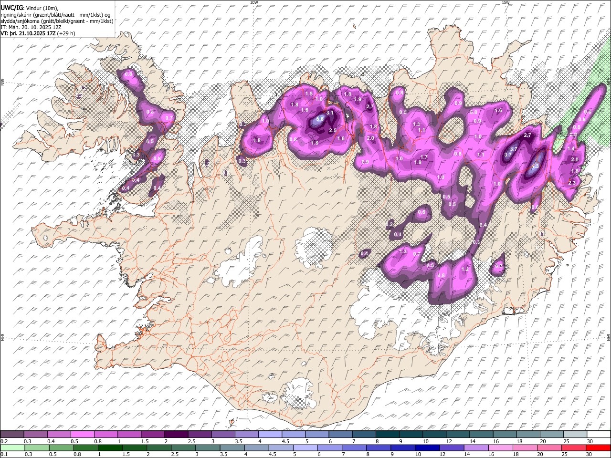Viewport: 611px width, 458px height.
Task: Click the 1.9 value label on the map
Action: click(358, 99)
